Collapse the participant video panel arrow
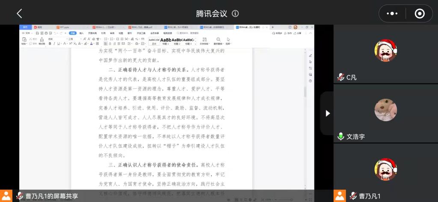Image resolution: width=438 pixels, height=202 pixels. click(x=328, y=113)
